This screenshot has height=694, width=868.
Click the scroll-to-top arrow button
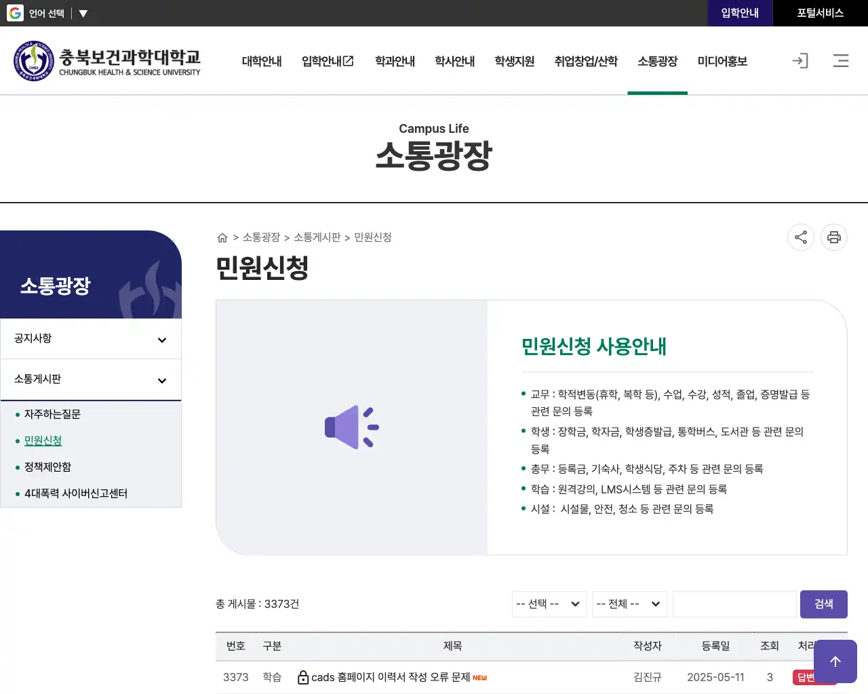pos(835,661)
